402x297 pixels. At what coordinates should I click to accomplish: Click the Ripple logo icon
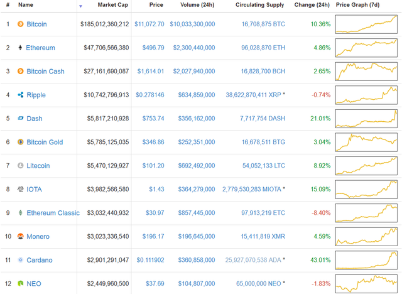coord(21,95)
